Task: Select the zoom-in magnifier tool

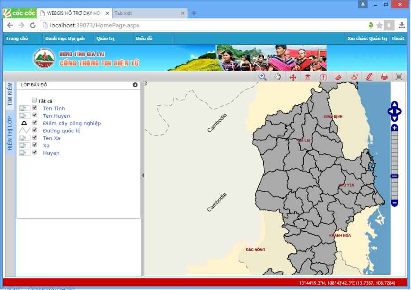Action: (x=262, y=77)
